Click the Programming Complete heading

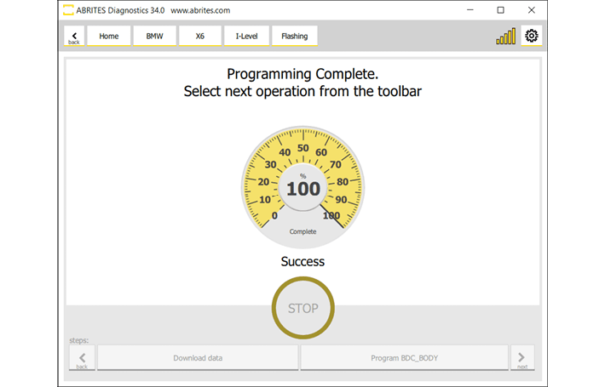pyautogui.click(x=302, y=75)
